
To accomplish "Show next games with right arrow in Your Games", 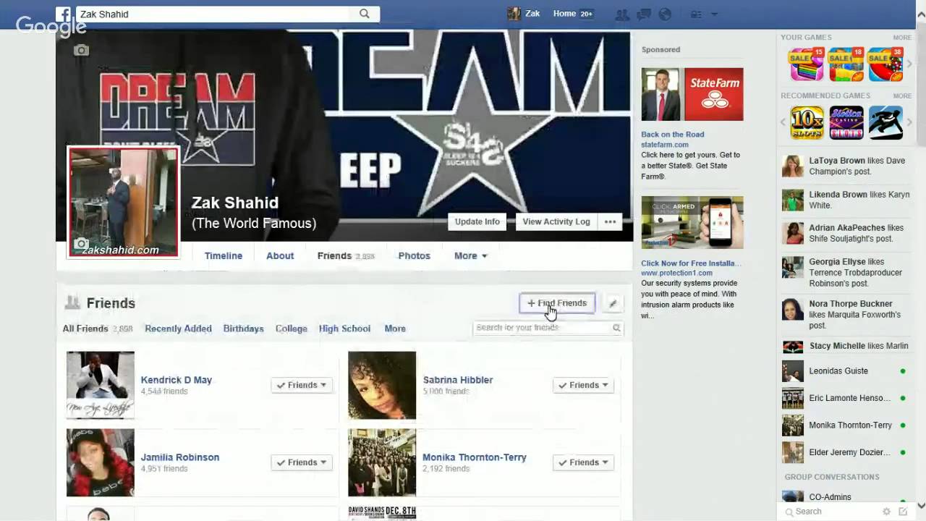I will click(x=909, y=64).
